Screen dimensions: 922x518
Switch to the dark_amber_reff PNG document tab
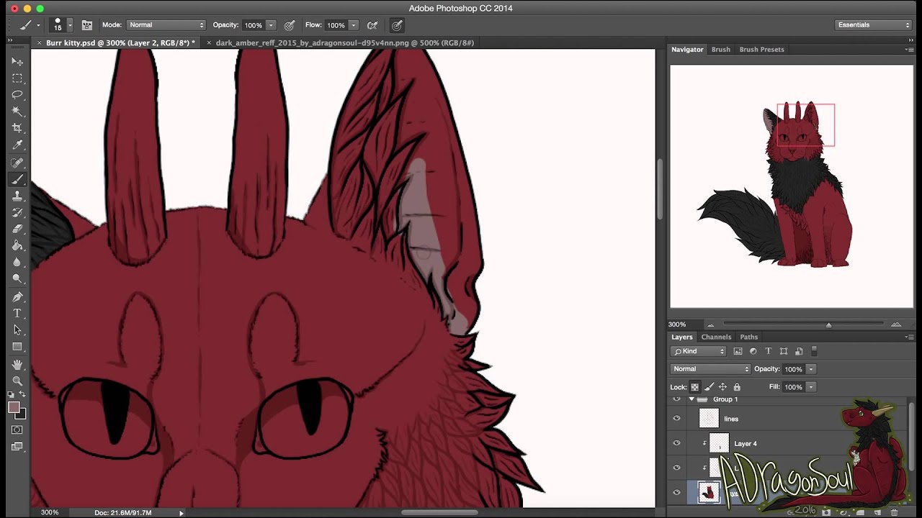coord(344,43)
